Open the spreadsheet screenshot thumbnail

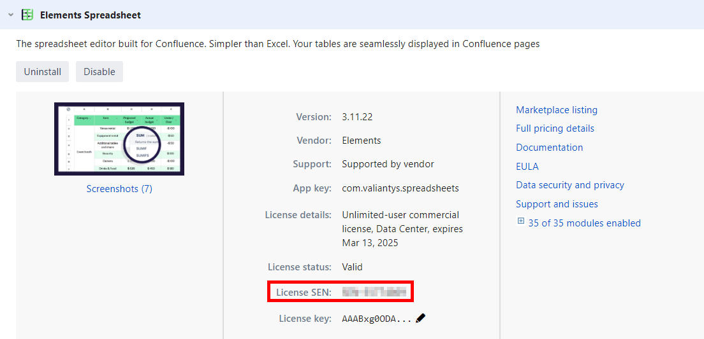(x=119, y=139)
